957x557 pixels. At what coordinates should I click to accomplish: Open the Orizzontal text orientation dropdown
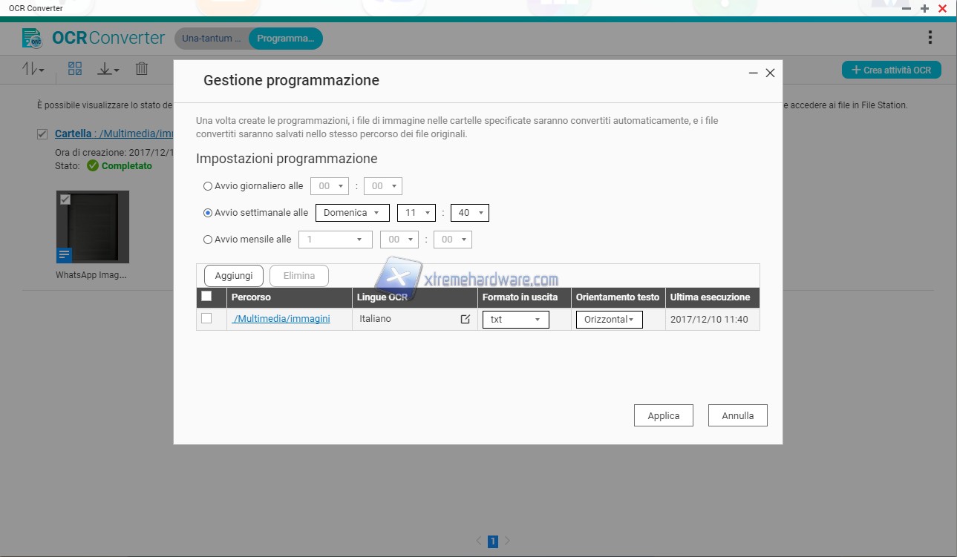click(609, 320)
